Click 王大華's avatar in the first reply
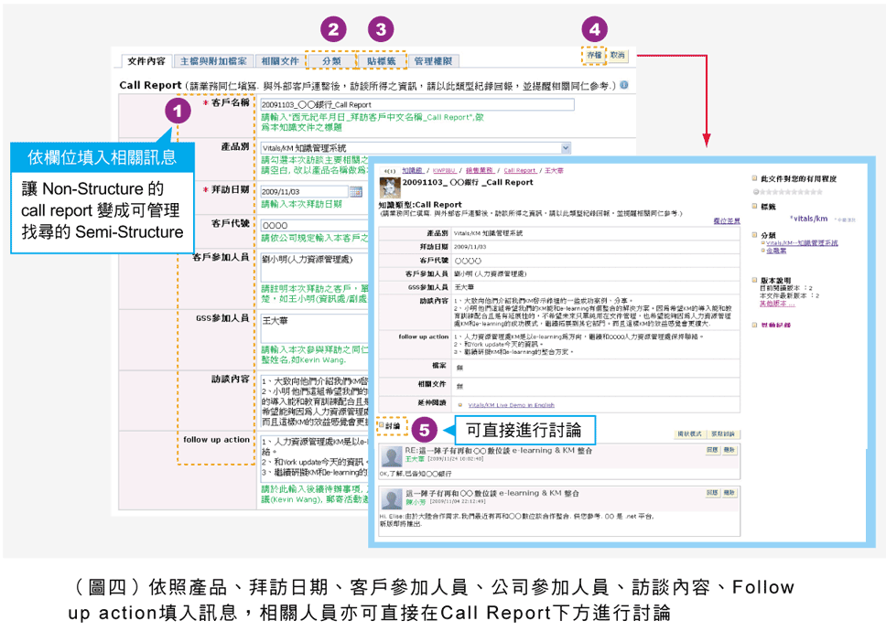 pos(390,455)
